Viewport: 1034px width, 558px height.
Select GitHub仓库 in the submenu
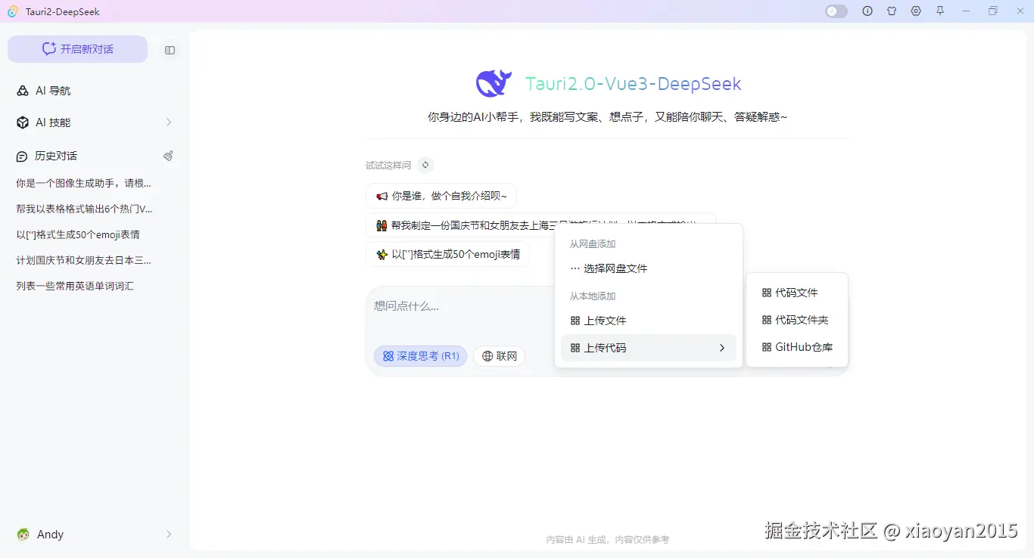tap(797, 347)
